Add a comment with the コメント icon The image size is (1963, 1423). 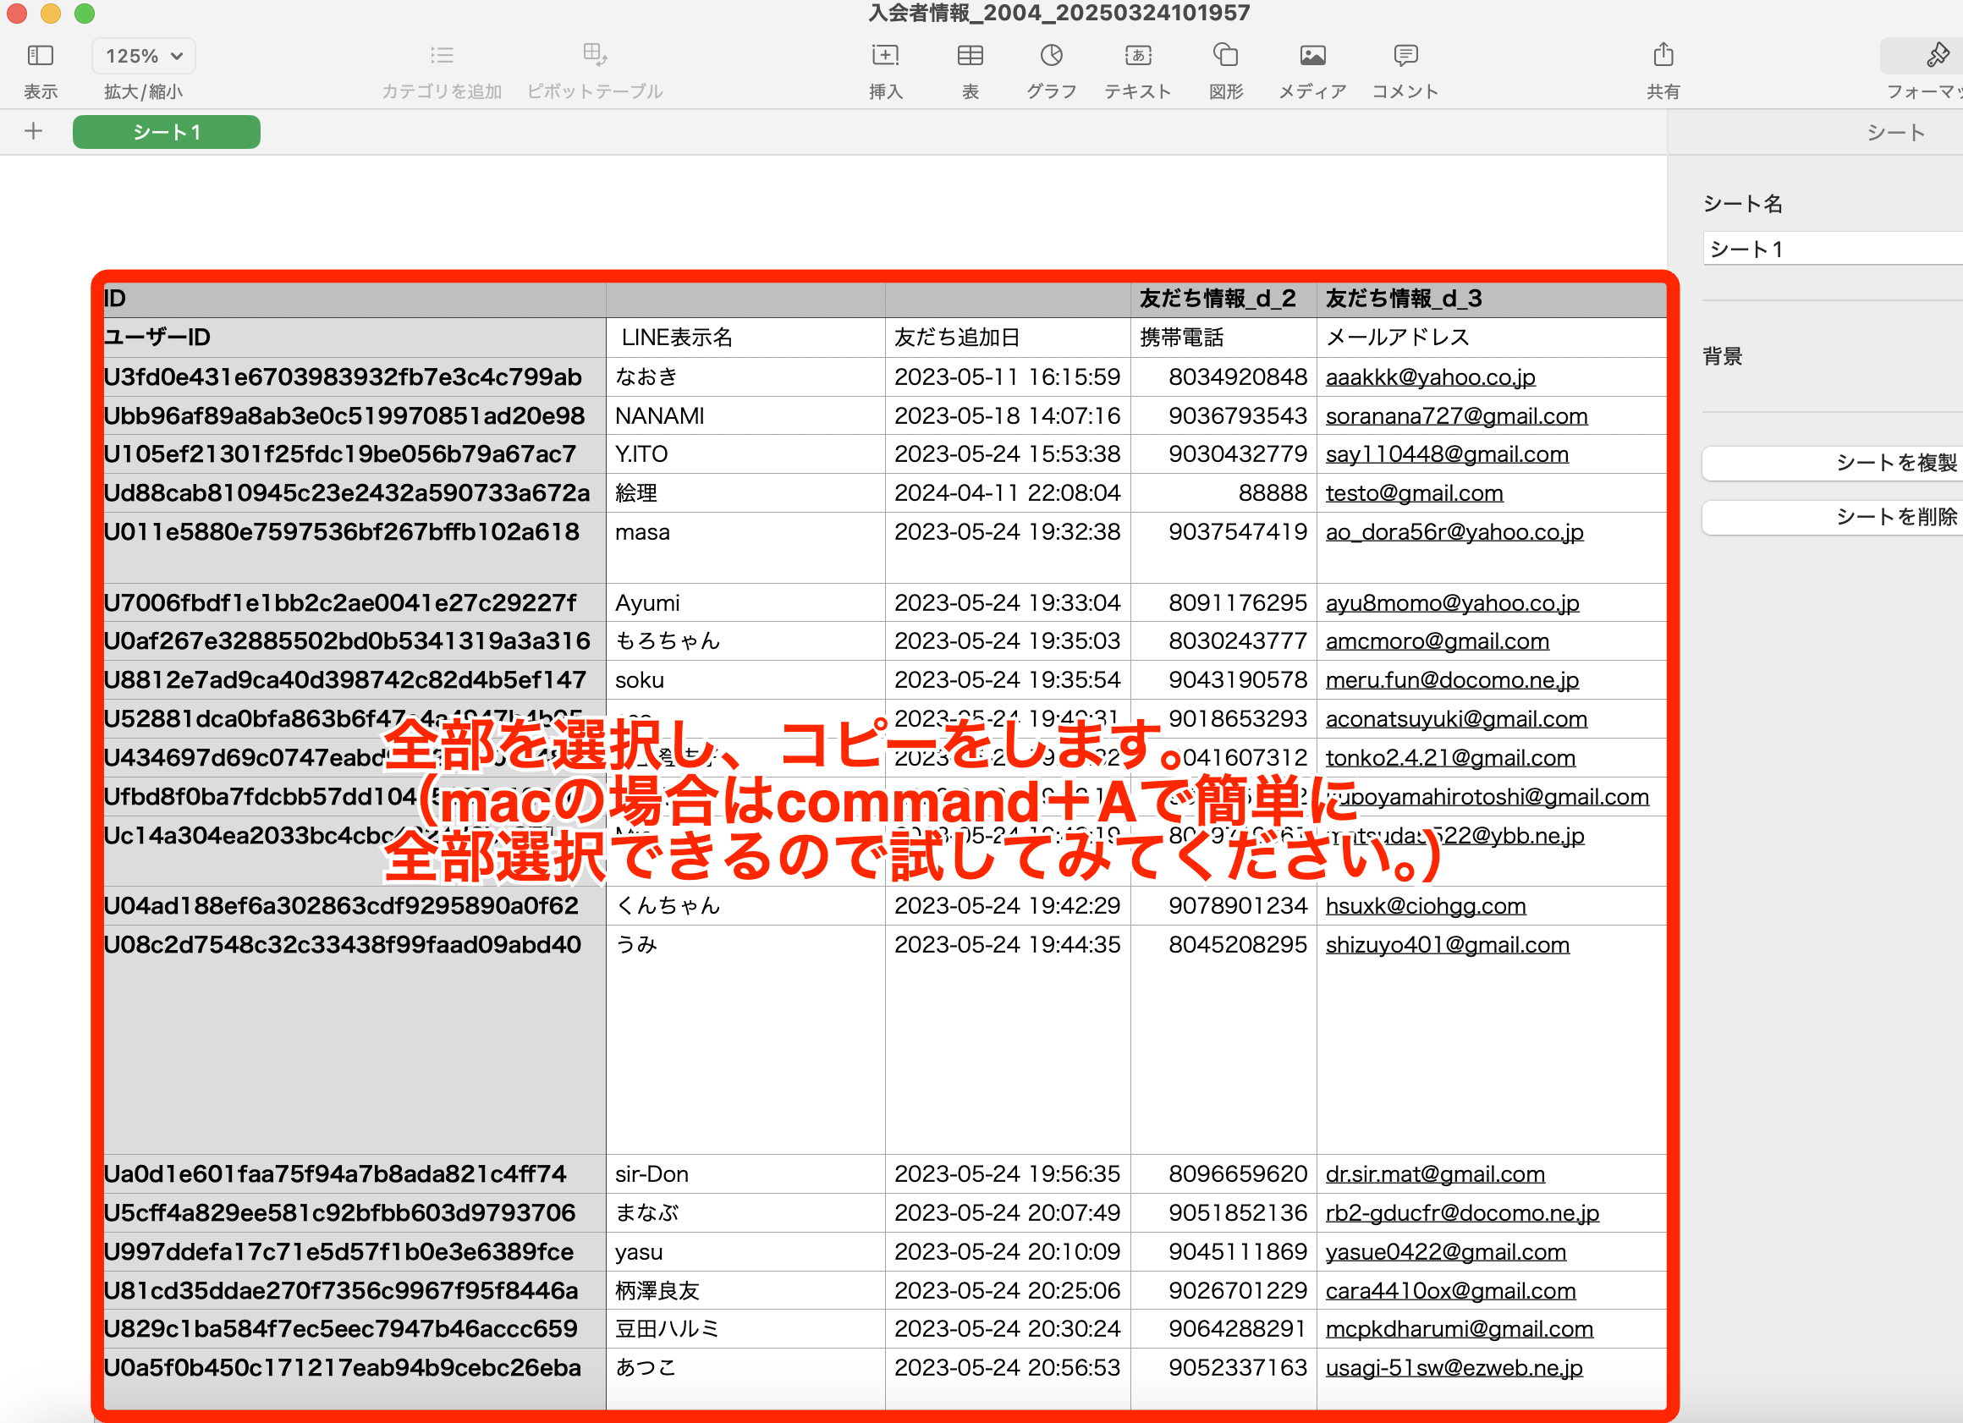click(x=1404, y=55)
